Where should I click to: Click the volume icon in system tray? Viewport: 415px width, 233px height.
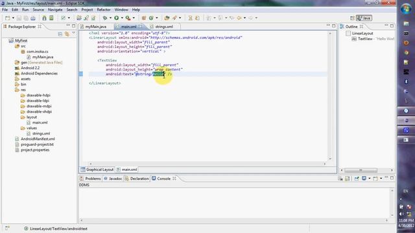(402, 214)
